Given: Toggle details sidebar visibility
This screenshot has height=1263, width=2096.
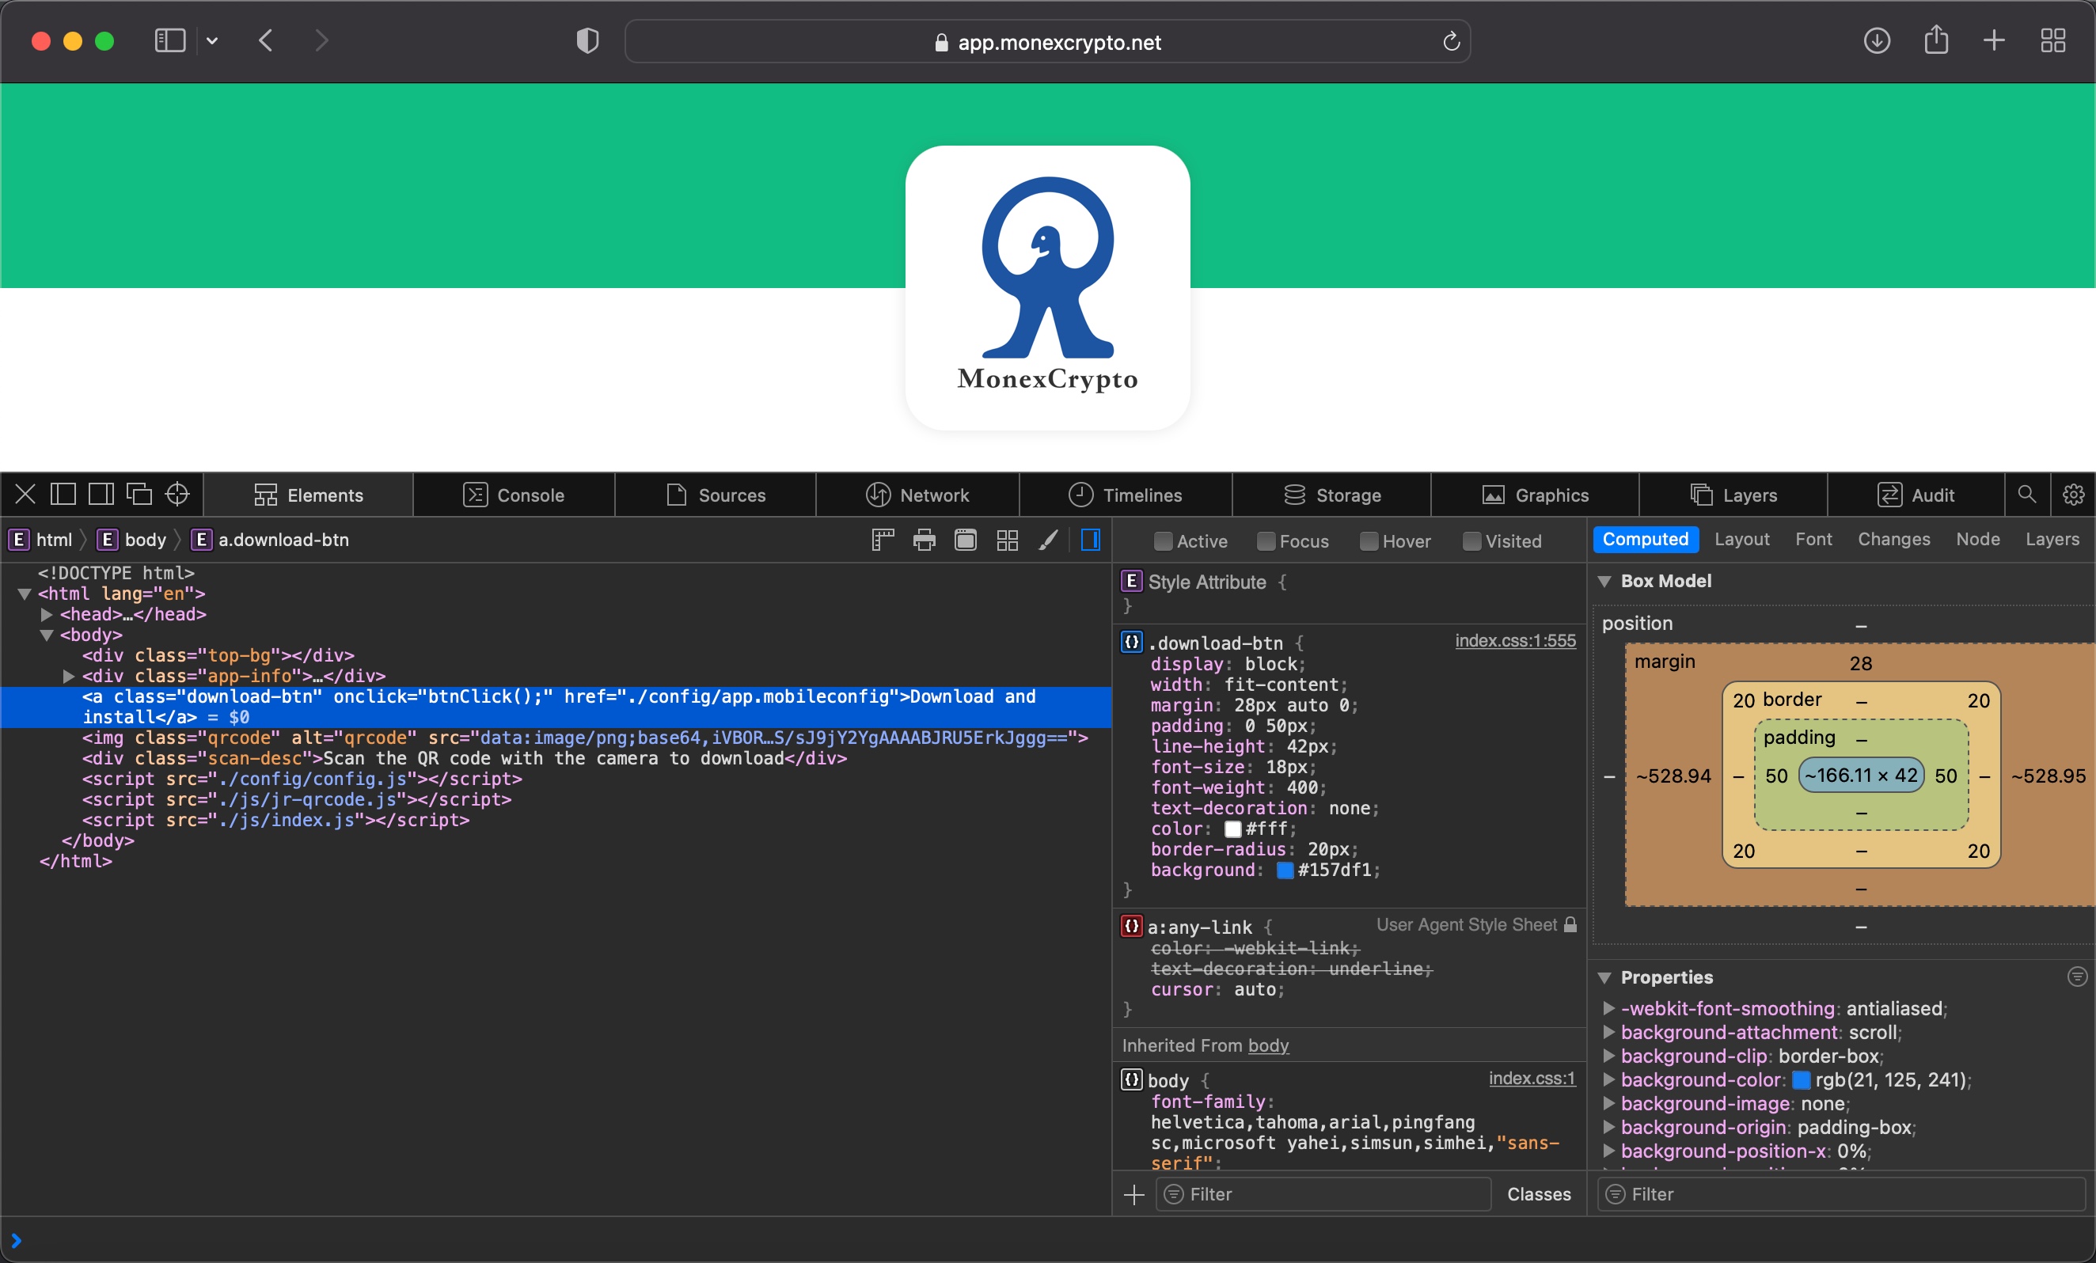Looking at the screenshot, I should coord(1091,540).
